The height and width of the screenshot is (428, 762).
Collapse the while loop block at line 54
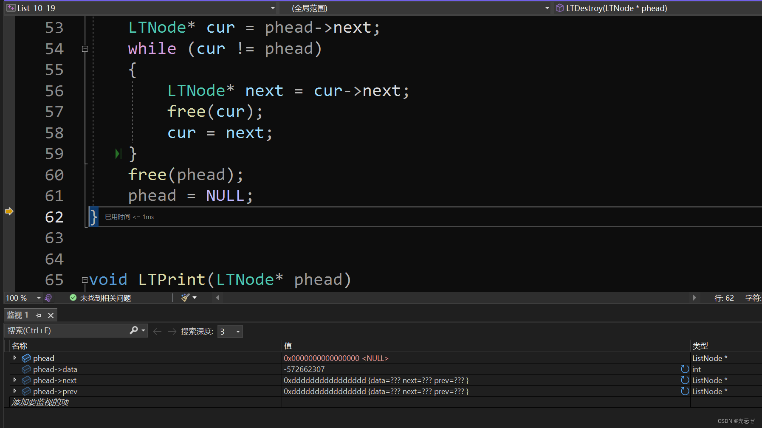click(85, 49)
